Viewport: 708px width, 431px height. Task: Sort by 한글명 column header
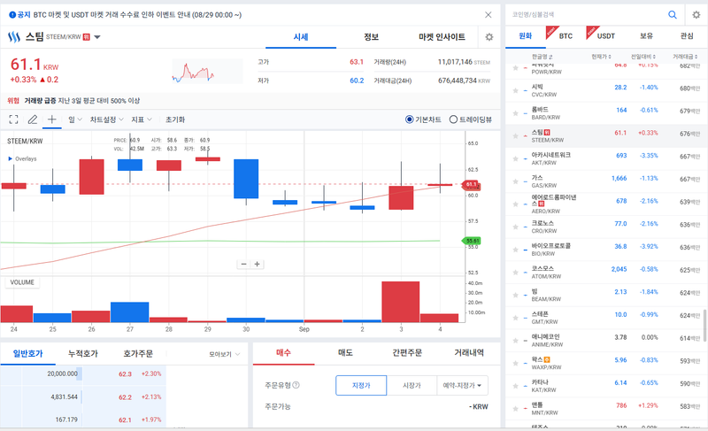pyautogui.click(x=542, y=57)
